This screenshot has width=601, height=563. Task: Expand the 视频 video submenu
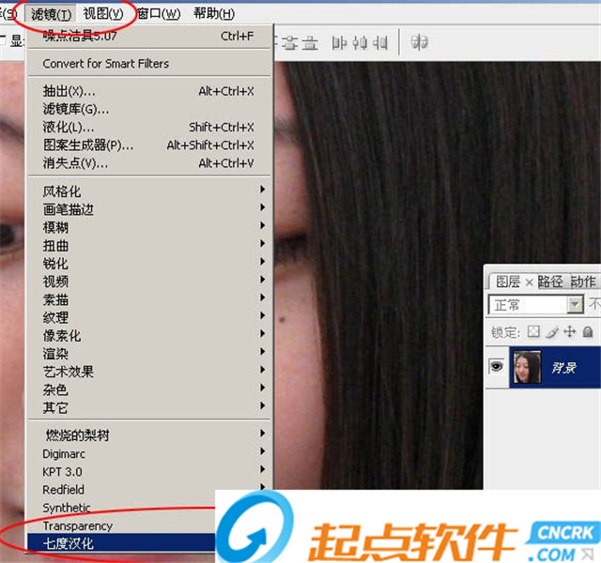(x=149, y=281)
